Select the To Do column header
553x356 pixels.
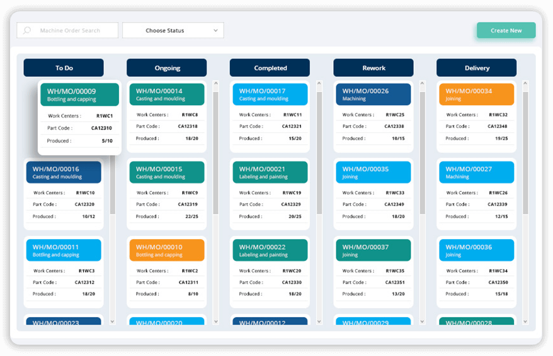(x=64, y=68)
